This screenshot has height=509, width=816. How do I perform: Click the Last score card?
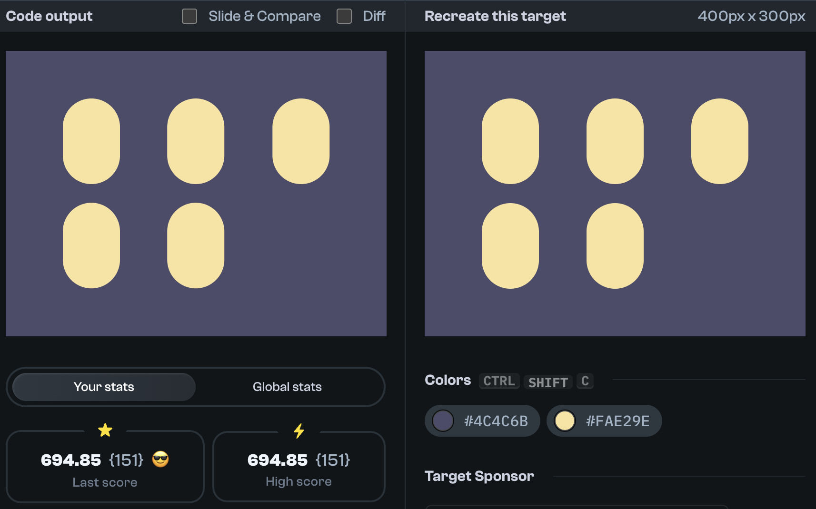click(105, 466)
